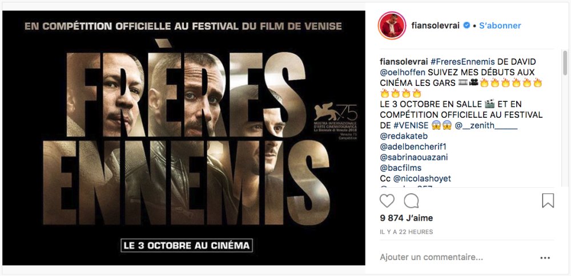571x276 pixels.
Task: Open the three-dots more options menu
Action: pos(545,257)
